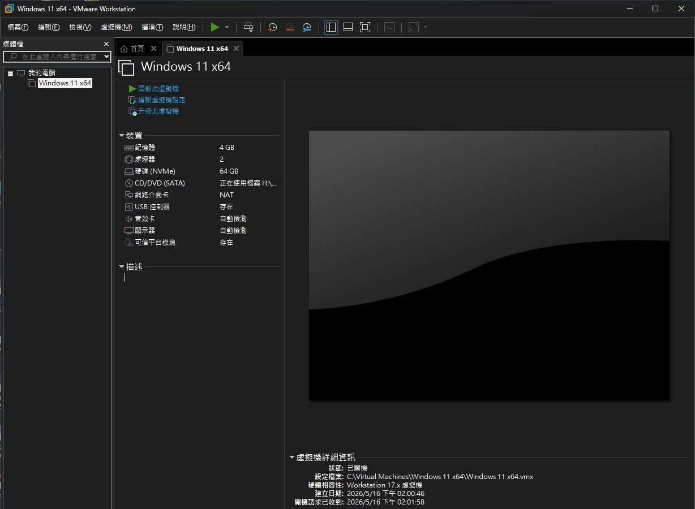Viewport: 695px width, 509px height.
Task: Click the 正在使用檔案 H:\ CD/DVD value
Action: point(248,183)
